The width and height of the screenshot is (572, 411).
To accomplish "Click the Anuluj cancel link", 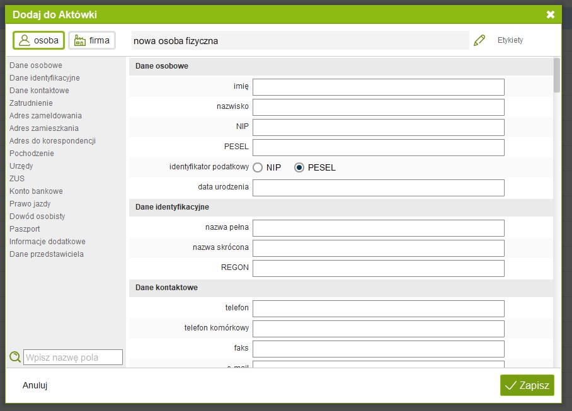I will tap(35, 385).
